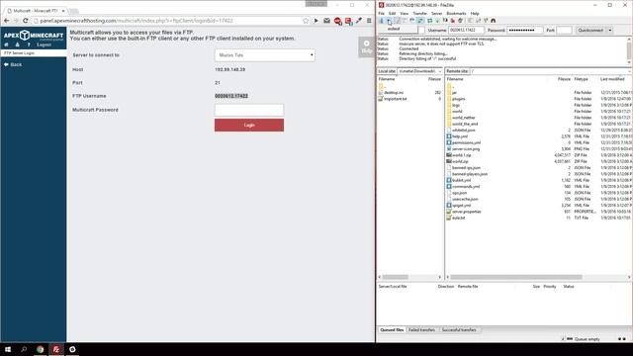Open FileZilla Edit menu
This screenshot has height=356, width=633.
pos(392,13)
